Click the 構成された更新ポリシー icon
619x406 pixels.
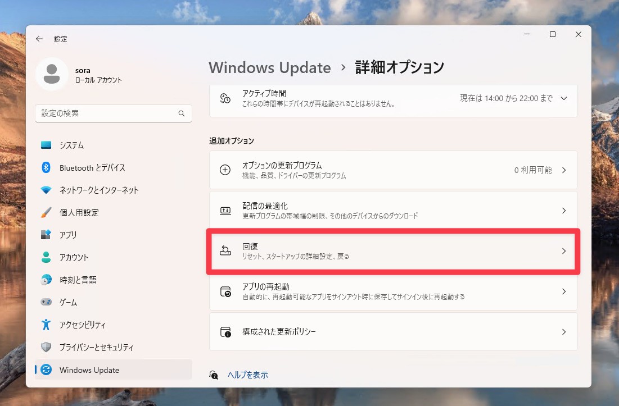225,332
